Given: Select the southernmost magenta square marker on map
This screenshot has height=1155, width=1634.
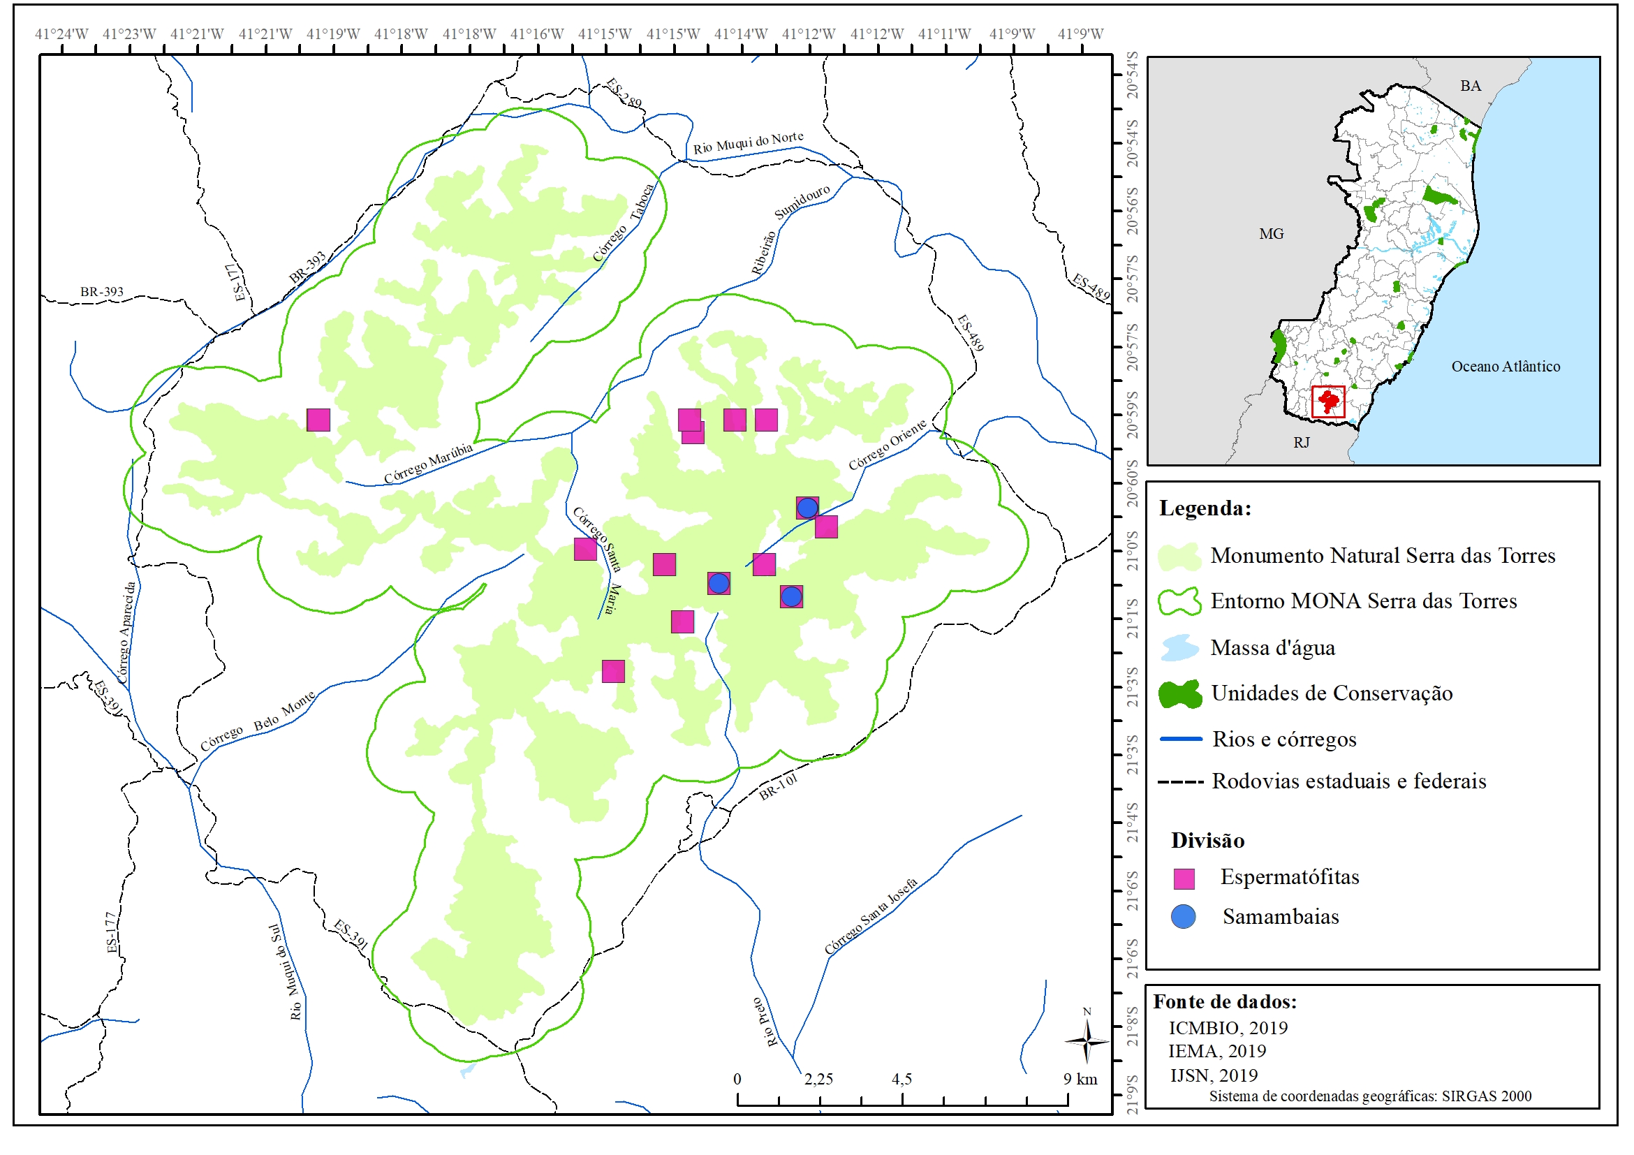Looking at the screenshot, I should [x=614, y=671].
